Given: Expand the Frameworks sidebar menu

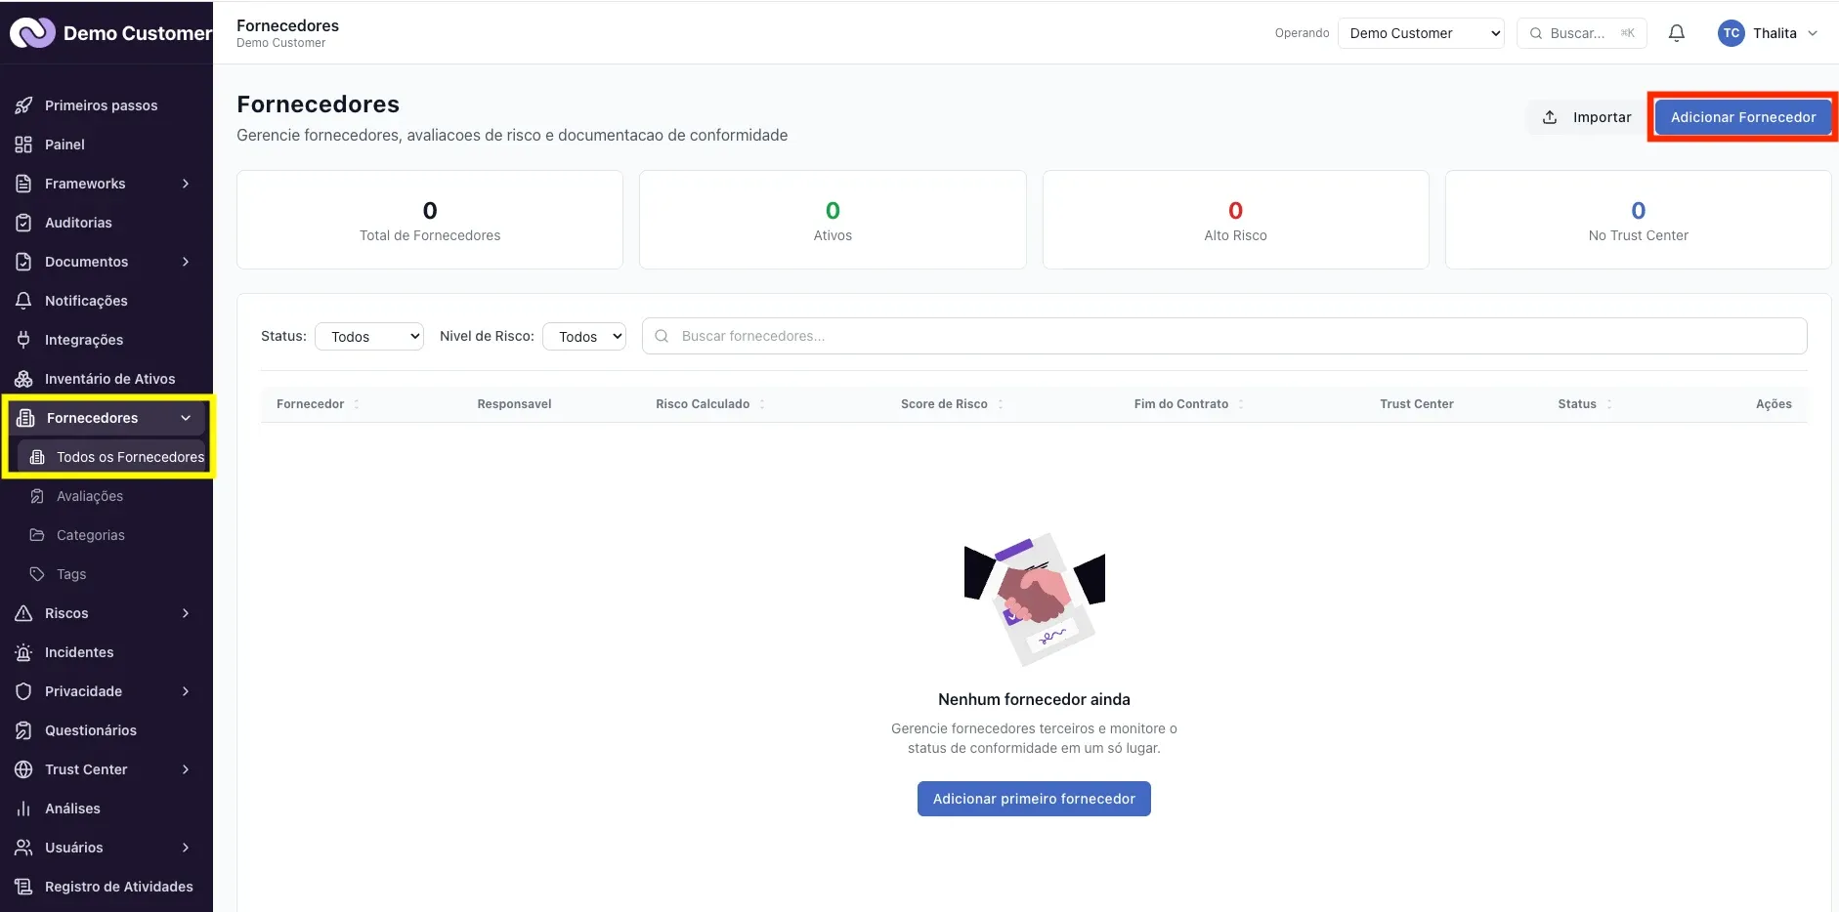Looking at the screenshot, I should tap(104, 184).
